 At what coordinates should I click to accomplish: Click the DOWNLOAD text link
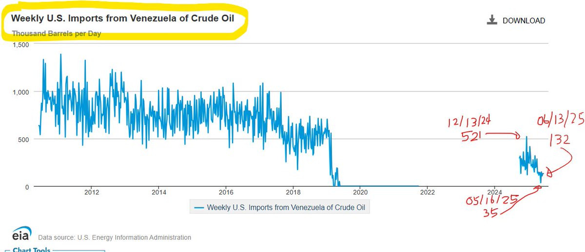(524, 20)
